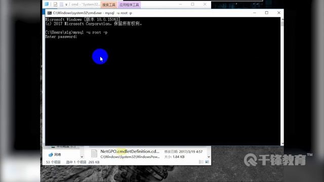
Task: Open the Quick Access Toolbar dropdown arrow
Action: click(x=66, y=5)
